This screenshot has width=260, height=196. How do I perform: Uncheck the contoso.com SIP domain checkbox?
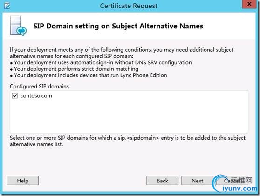[x=15, y=96]
